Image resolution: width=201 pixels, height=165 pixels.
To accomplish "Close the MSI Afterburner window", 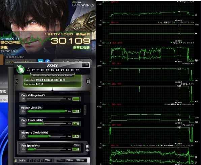I will [87, 65].
